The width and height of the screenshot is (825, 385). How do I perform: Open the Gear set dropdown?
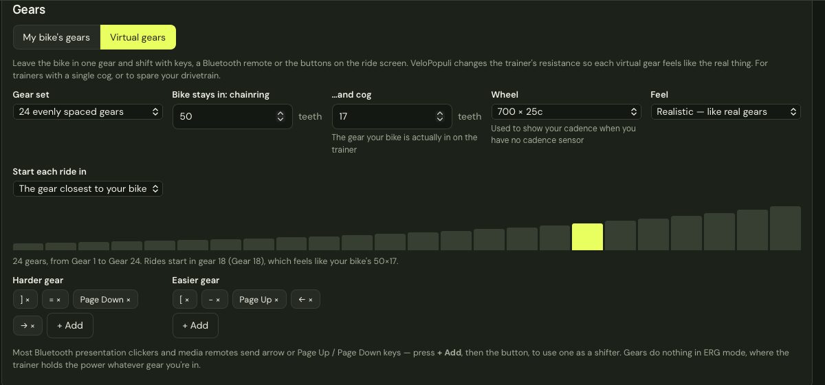[88, 111]
